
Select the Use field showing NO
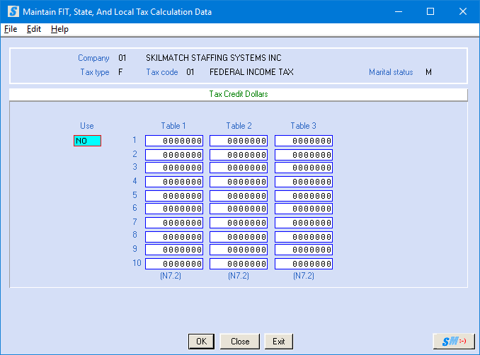(x=87, y=141)
